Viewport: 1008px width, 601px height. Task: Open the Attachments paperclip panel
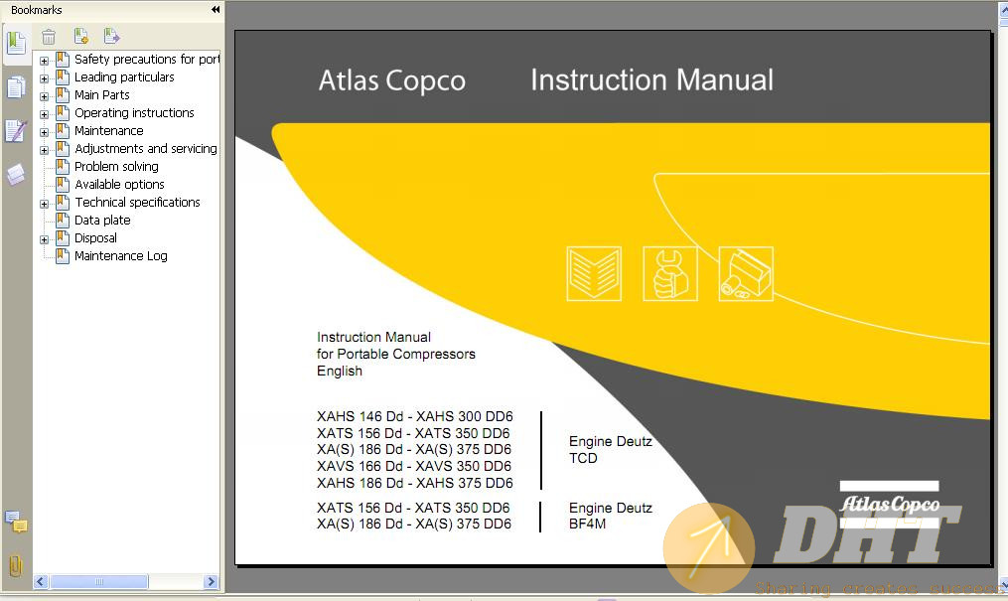point(16,565)
